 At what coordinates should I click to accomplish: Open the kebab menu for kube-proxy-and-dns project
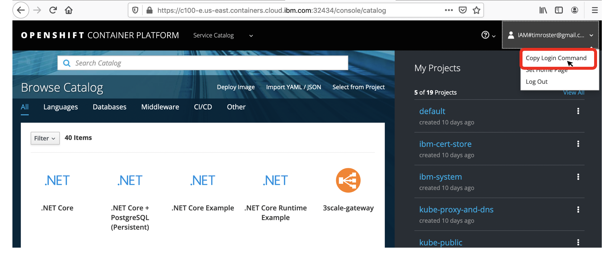[578, 210]
